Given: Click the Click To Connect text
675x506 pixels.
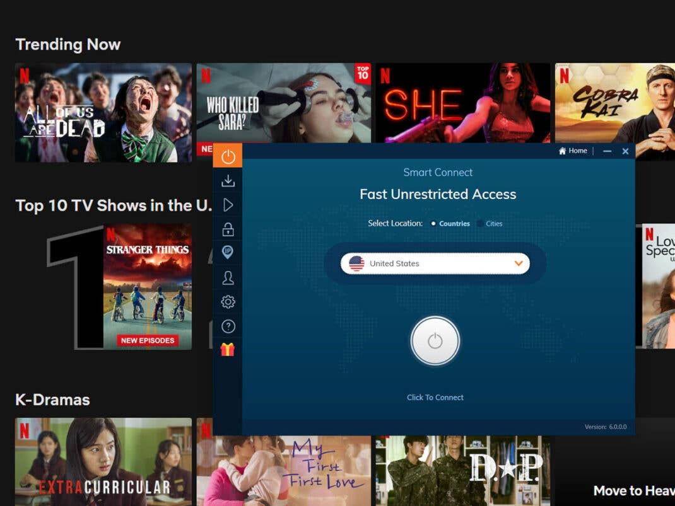Looking at the screenshot, I should point(435,398).
